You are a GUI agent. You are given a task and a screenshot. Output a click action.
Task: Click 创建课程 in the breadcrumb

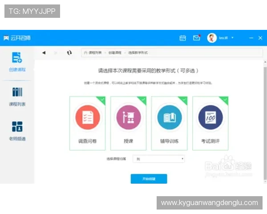(x=115, y=53)
